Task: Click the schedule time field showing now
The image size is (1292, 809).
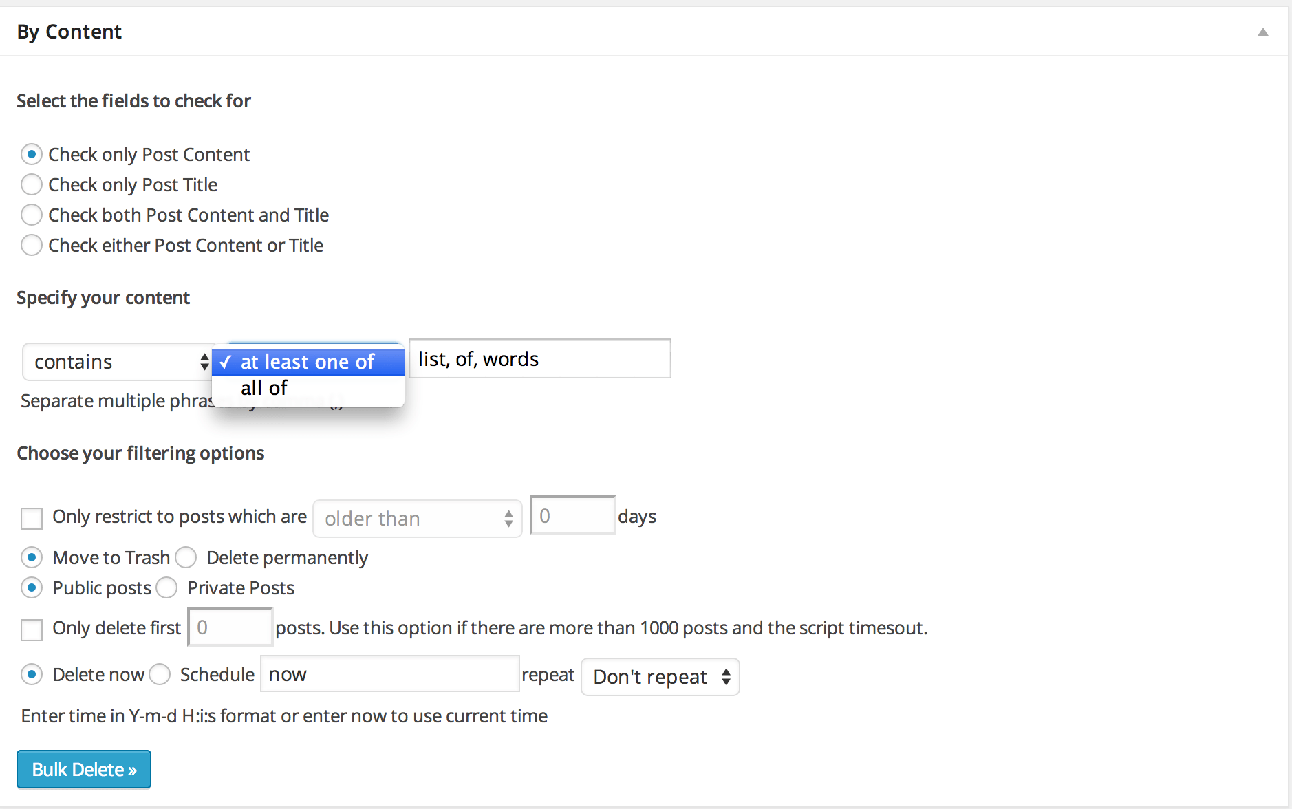Action: coord(389,674)
